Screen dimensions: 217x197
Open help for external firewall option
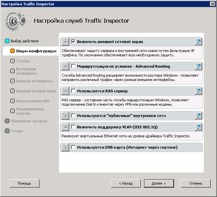[x=198, y=42]
